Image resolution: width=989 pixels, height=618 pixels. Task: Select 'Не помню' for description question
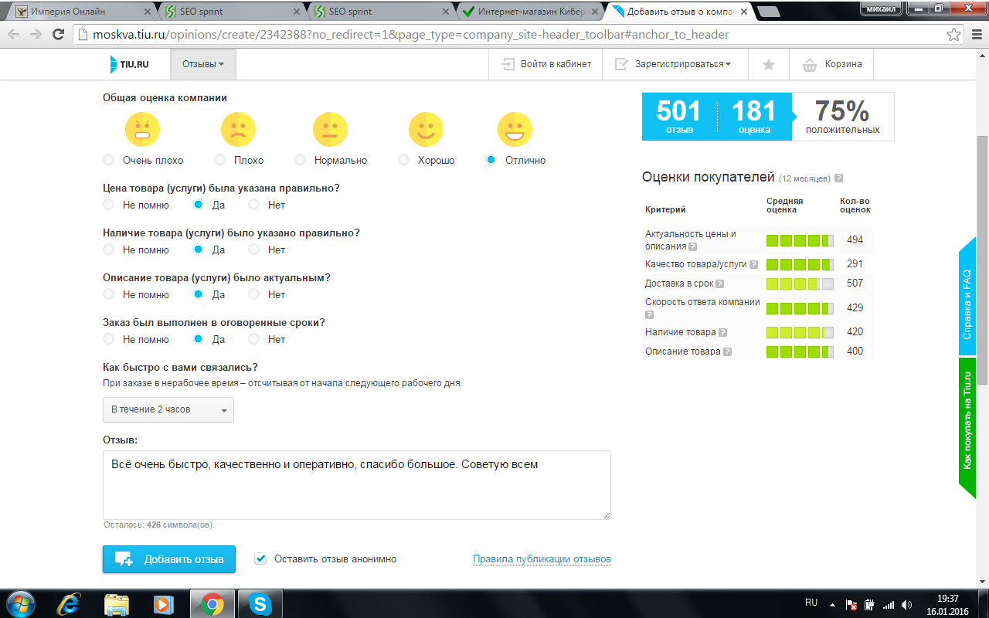point(108,294)
